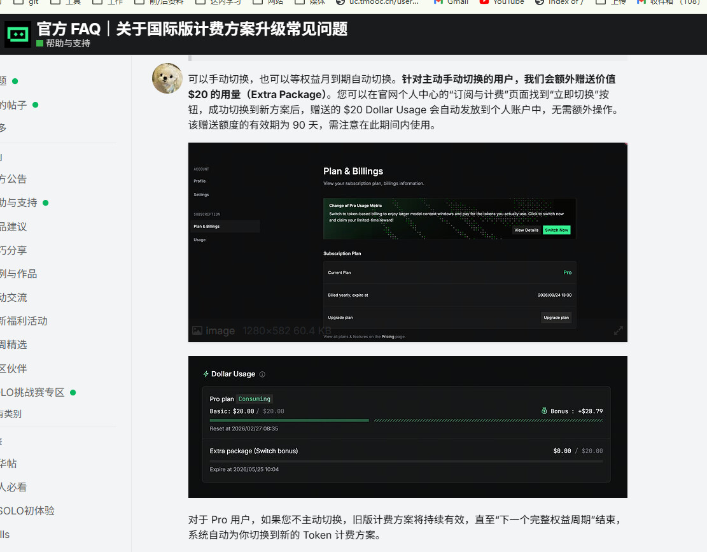Image resolution: width=707 pixels, height=552 pixels.
Task: Click the Plan & Billings screenshot image
Action: click(x=407, y=242)
